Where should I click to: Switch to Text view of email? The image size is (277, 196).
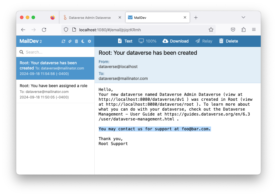pyautogui.click(x=125, y=41)
